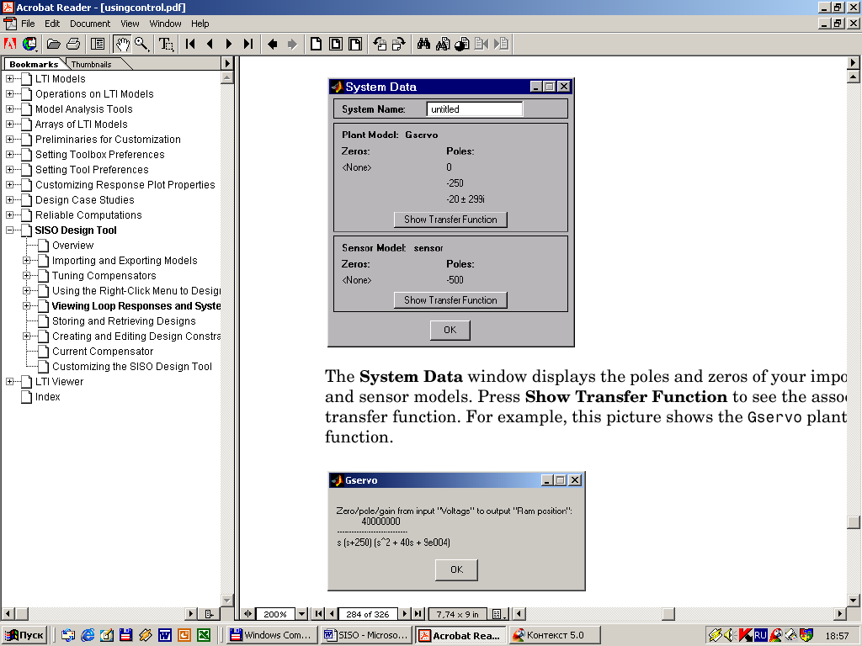The height and width of the screenshot is (646, 862).
Task: Next page button in status bar
Action: click(x=405, y=613)
